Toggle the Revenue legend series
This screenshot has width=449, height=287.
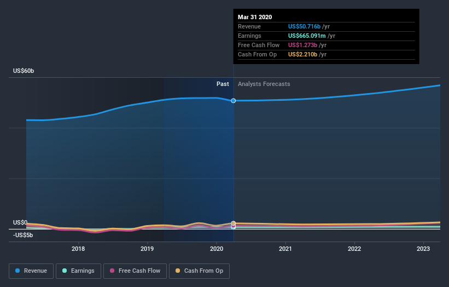31,271
